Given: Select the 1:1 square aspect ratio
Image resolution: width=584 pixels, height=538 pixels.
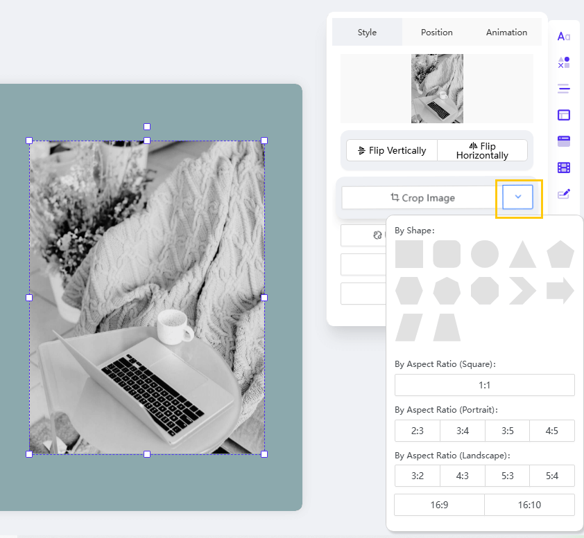Looking at the screenshot, I should coord(484,385).
